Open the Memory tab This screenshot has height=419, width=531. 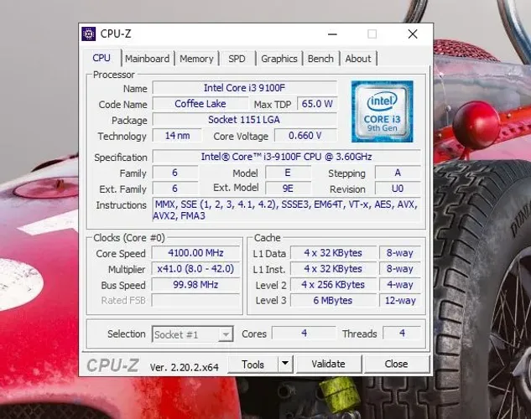[196, 59]
